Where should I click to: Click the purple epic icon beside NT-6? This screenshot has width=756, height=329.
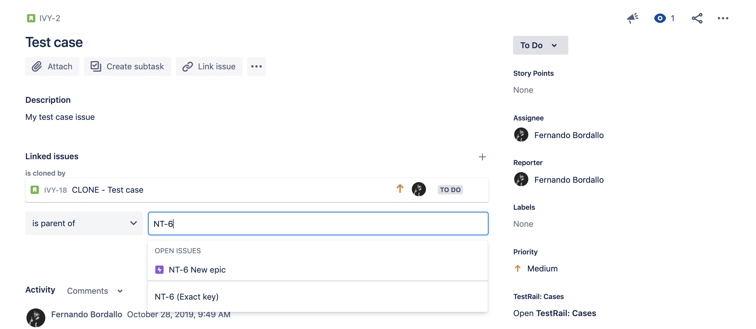[159, 269]
